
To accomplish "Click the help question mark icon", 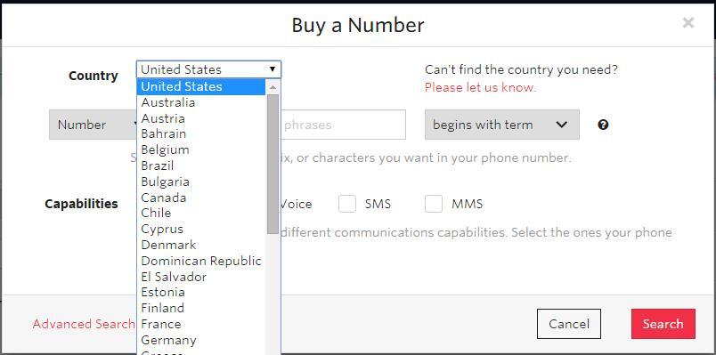I will [603, 125].
